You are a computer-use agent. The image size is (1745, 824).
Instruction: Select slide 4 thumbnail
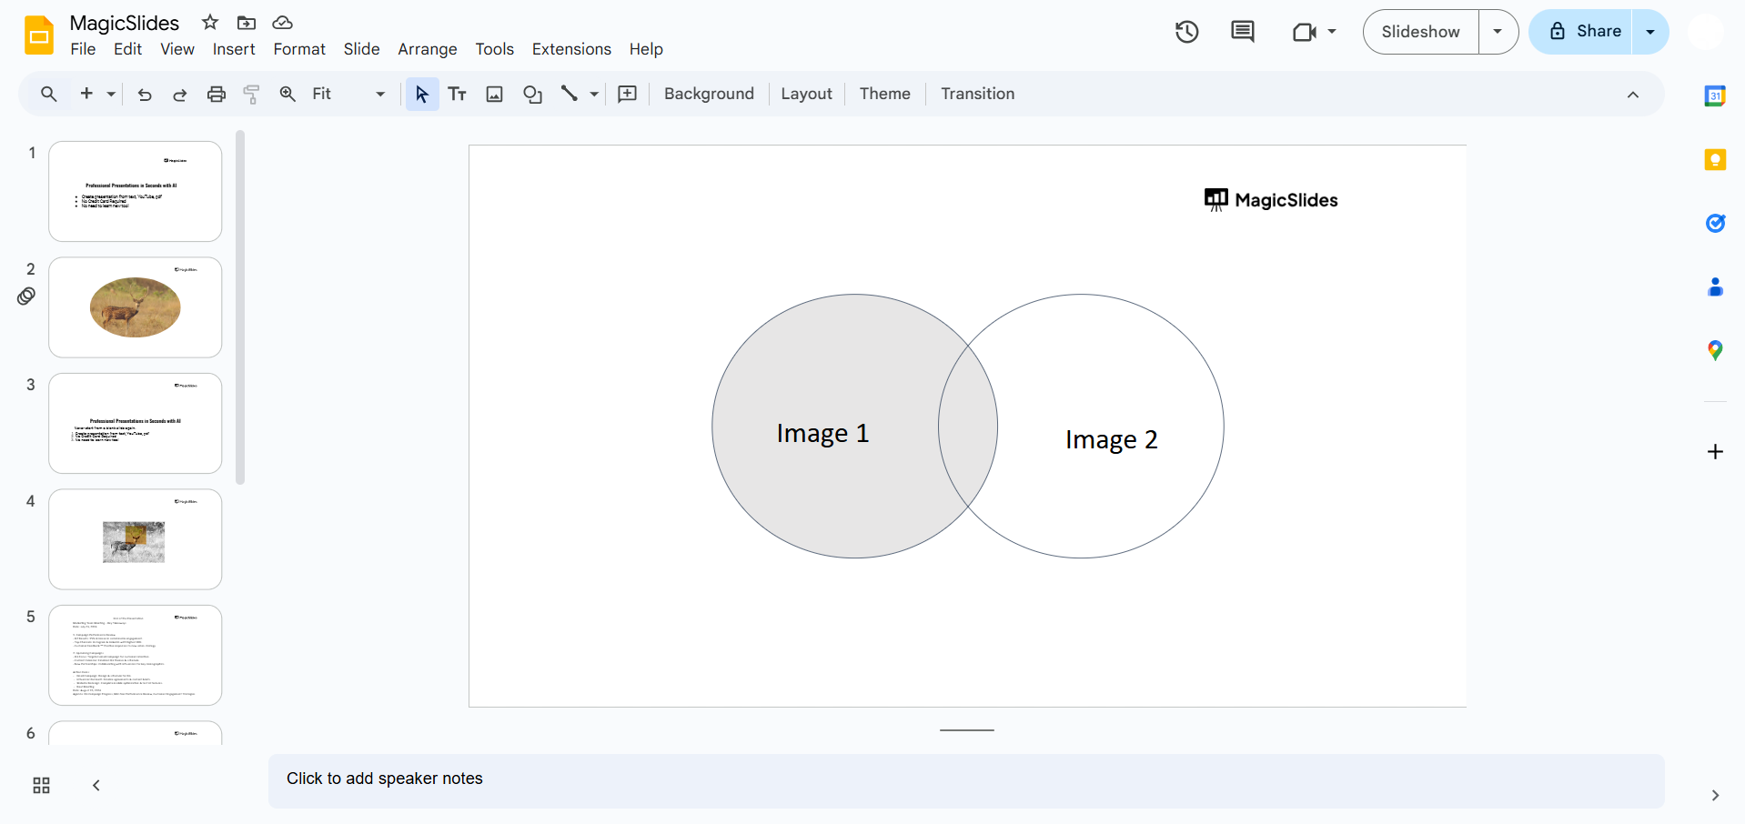tap(135, 539)
